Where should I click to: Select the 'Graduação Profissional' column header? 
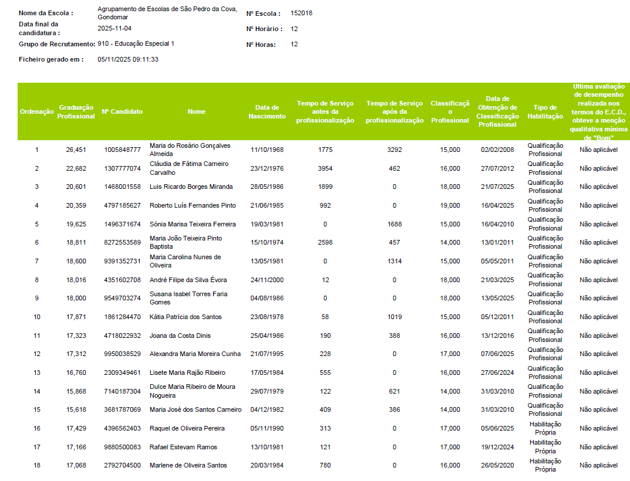76,111
